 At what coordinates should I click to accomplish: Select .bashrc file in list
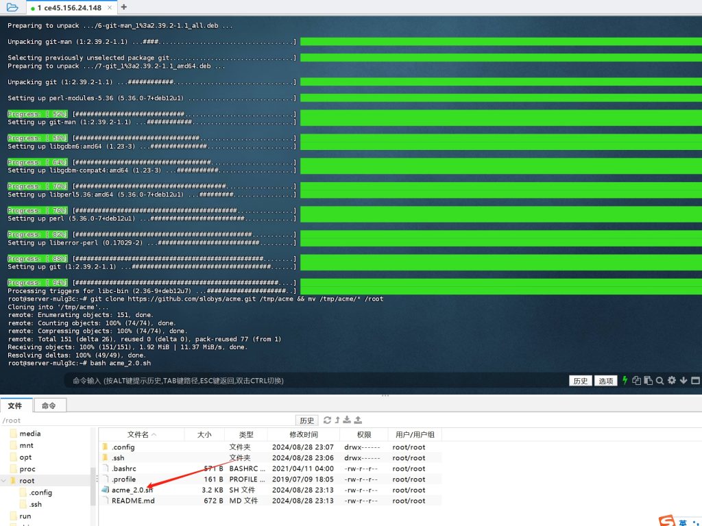(x=124, y=468)
